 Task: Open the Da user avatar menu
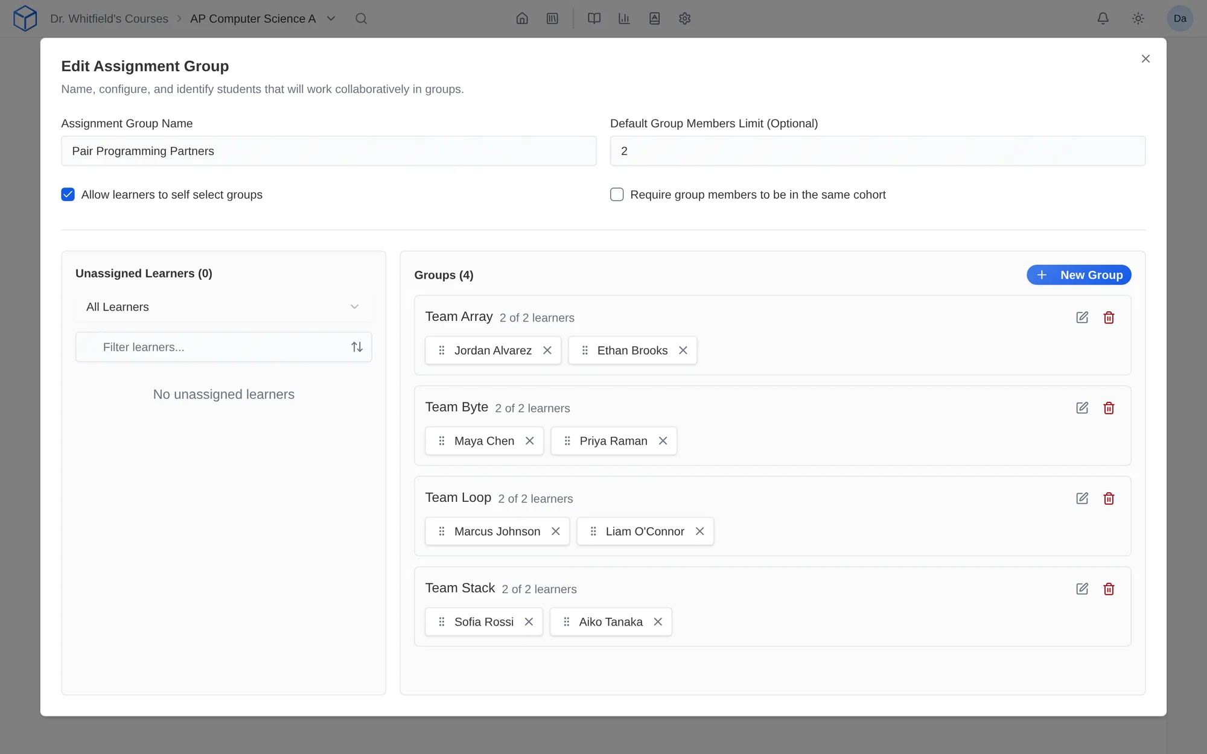[1180, 19]
